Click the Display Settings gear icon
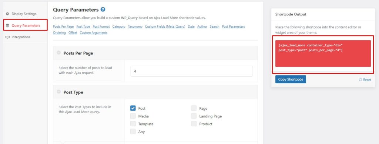 pyautogui.click(x=7, y=14)
